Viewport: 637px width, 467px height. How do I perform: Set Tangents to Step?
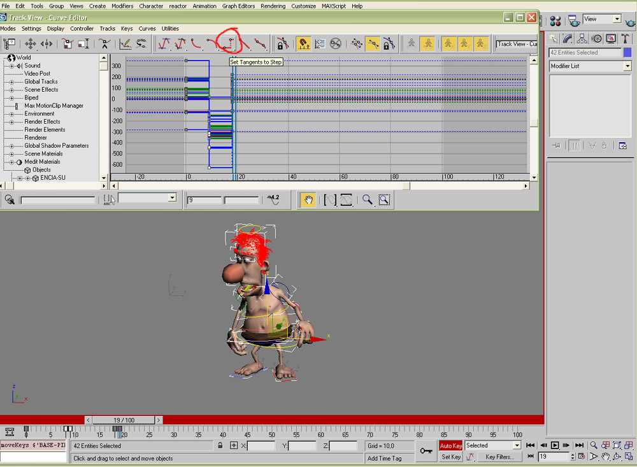(227, 43)
